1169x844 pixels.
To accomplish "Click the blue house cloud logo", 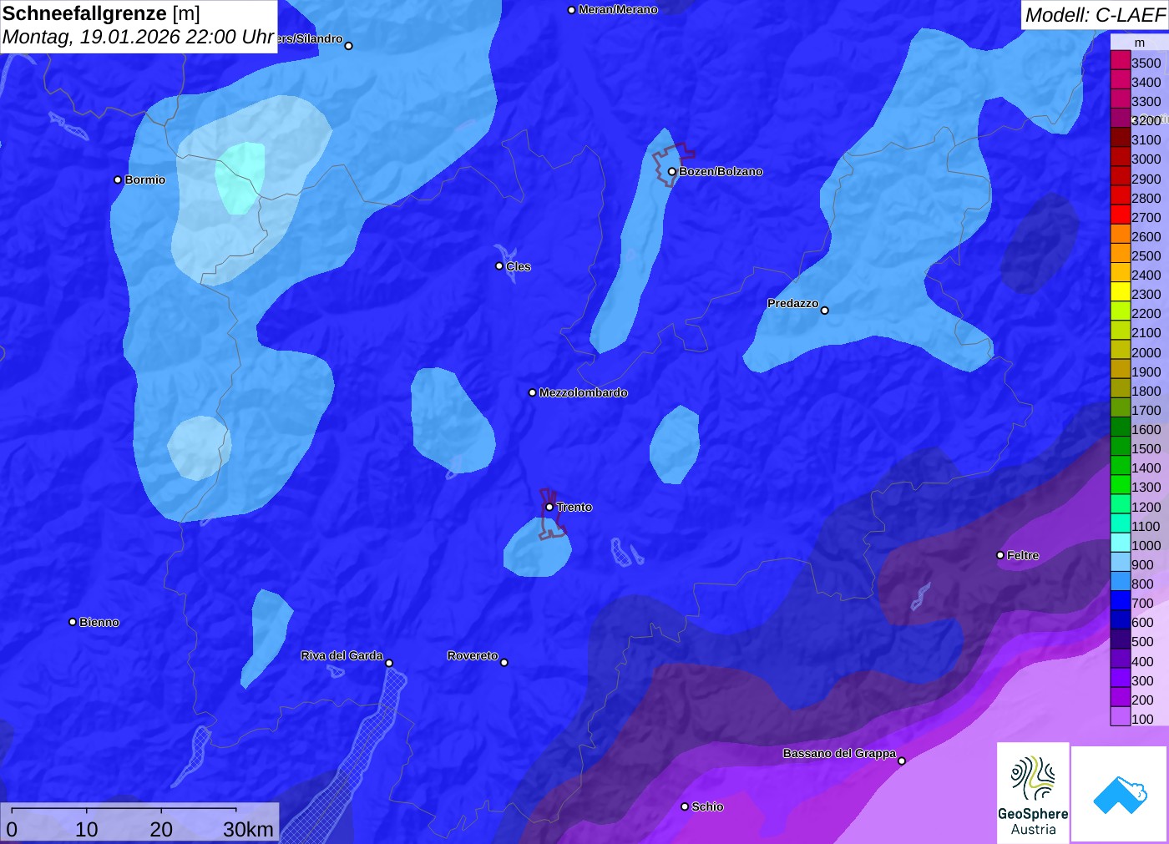I will pyautogui.click(x=1119, y=794).
